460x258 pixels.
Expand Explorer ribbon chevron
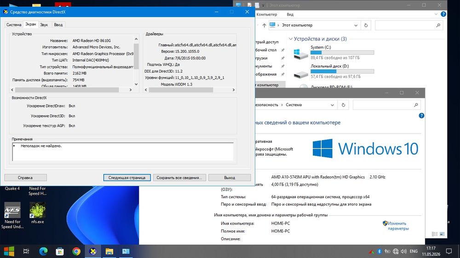point(436,14)
